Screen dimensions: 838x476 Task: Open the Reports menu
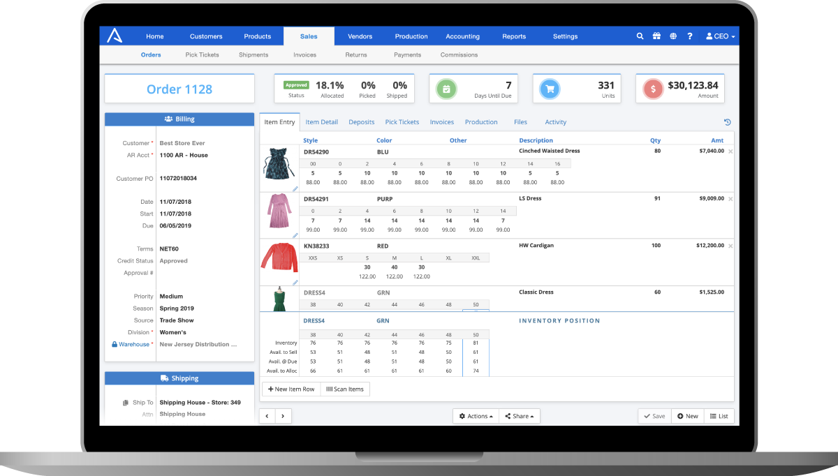(514, 36)
